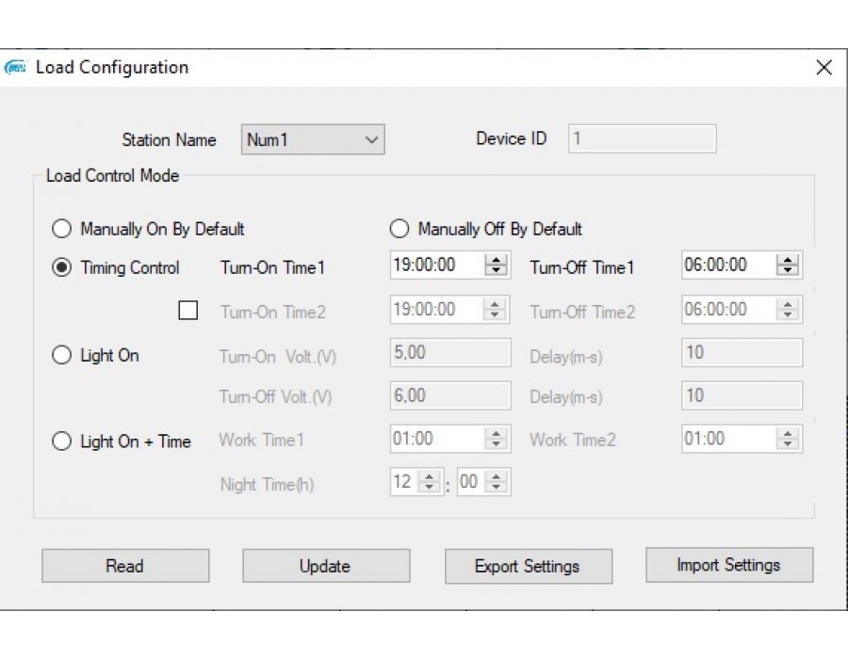Viewport: 848px width, 659px height.
Task: Click the Export Settings button
Action: (x=528, y=566)
